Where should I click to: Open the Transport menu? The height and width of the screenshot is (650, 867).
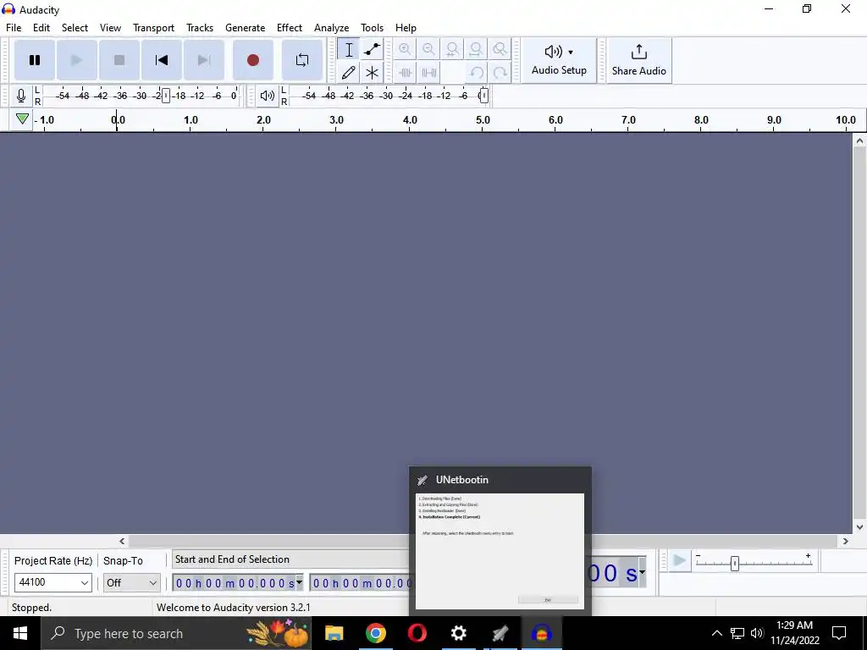point(153,28)
